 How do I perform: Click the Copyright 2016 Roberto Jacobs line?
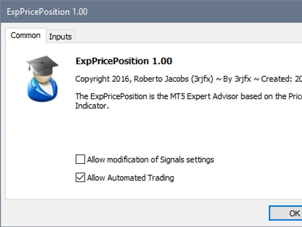click(x=188, y=79)
